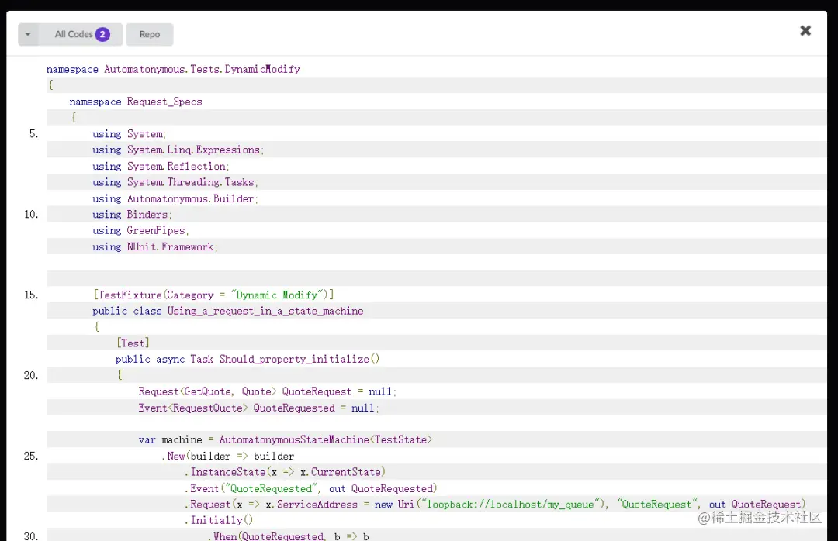The height and width of the screenshot is (541, 838).
Task: Click the class Using_a_request_in_a_state_machine declaration
Action: (x=227, y=311)
